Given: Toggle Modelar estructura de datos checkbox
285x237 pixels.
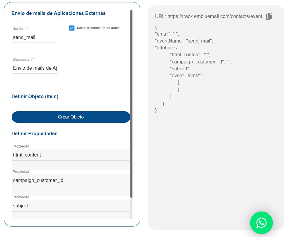Looking at the screenshot, I should [72, 28].
